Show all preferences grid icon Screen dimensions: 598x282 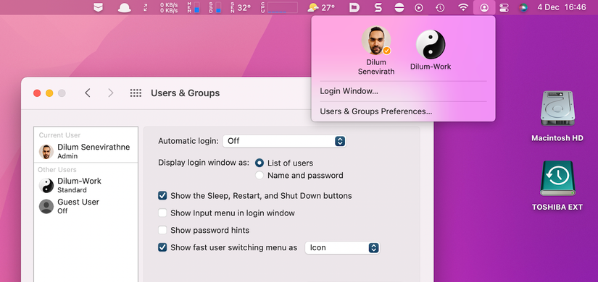(136, 93)
